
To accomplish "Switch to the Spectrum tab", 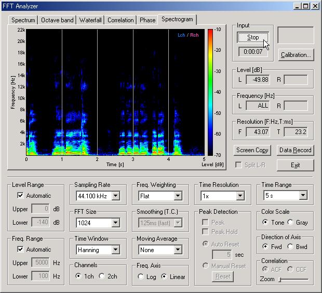I will [23, 20].
